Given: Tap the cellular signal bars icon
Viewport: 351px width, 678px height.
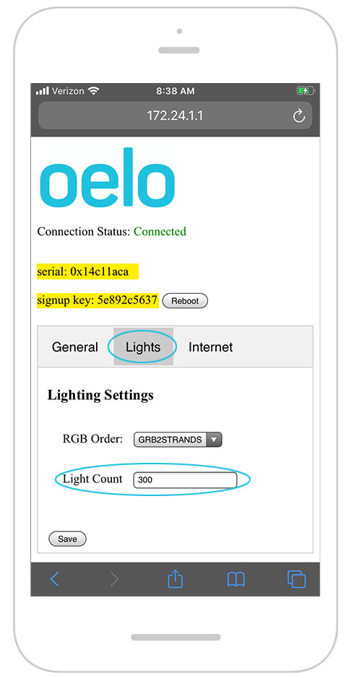Looking at the screenshot, I should (x=43, y=91).
